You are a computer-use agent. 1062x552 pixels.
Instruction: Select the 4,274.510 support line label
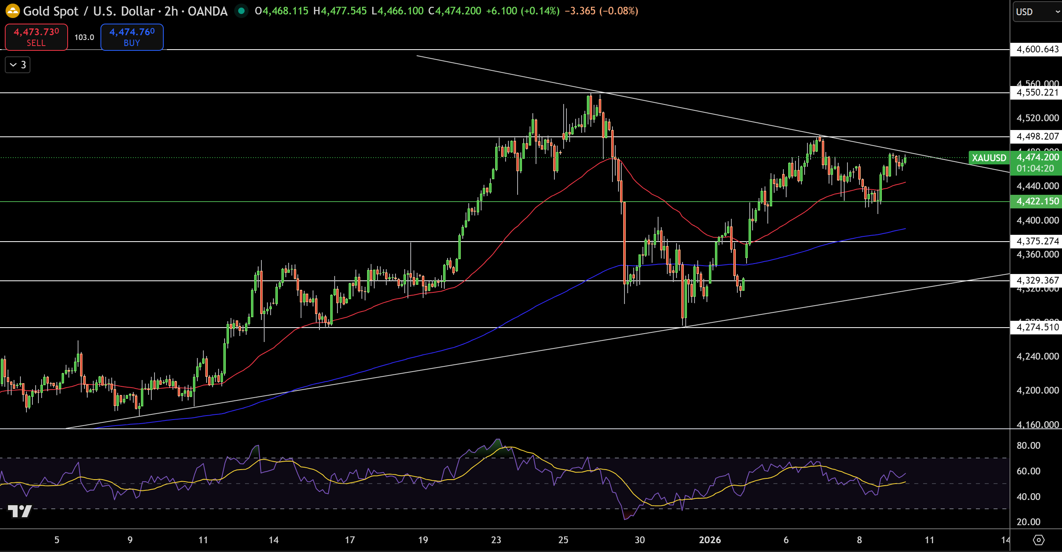pos(1037,328)
